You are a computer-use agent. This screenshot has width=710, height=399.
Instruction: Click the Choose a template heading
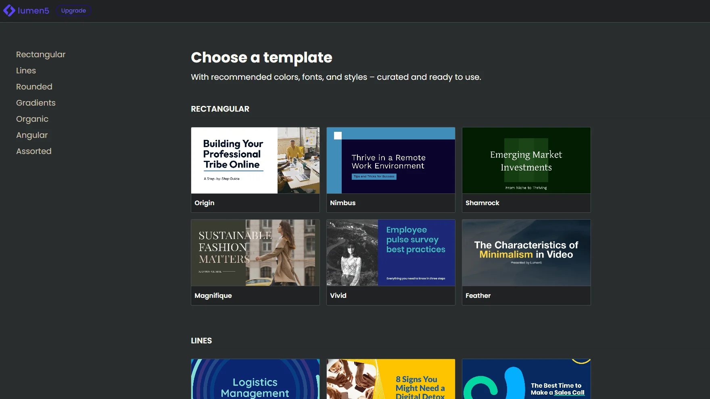[x=261, y=57]
